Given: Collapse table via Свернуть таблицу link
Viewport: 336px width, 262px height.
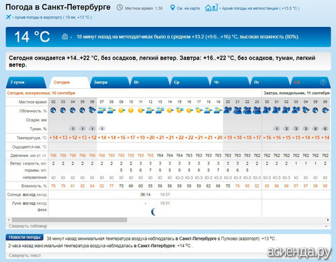Looking at the screenshot, I should 28,226.
